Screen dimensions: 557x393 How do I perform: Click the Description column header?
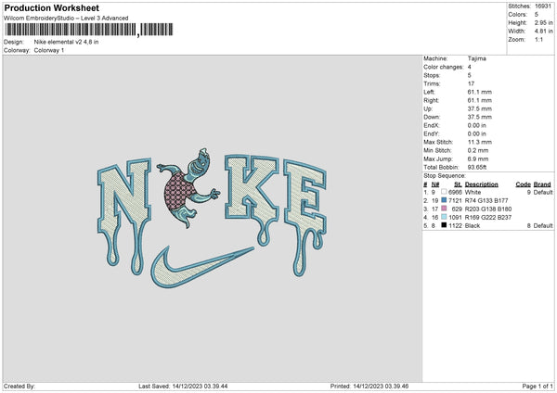point(481,184)
